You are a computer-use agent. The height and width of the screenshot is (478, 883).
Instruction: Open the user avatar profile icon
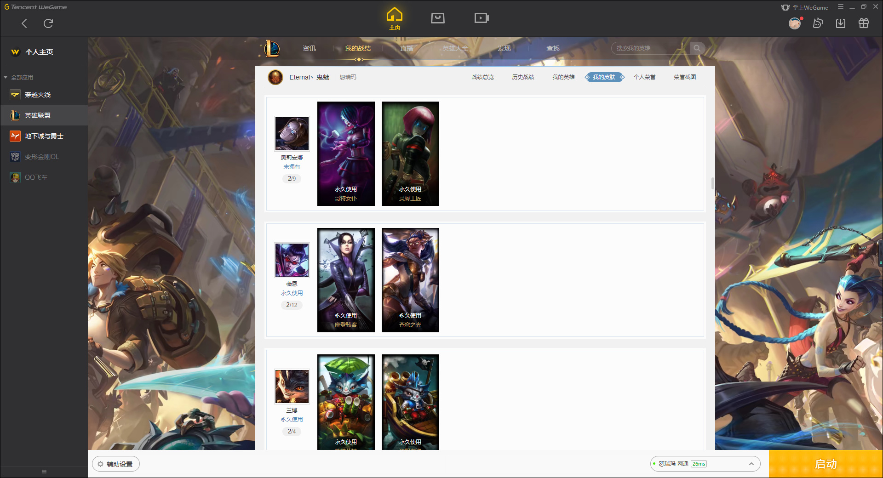(x=795, y=23)
